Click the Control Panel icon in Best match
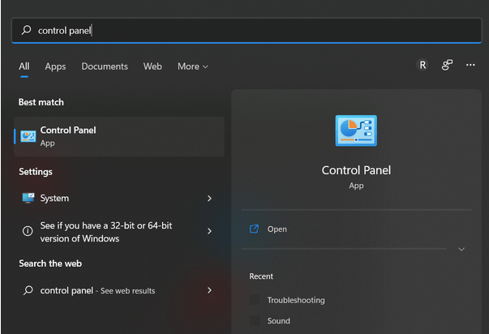 coord(28,136)
